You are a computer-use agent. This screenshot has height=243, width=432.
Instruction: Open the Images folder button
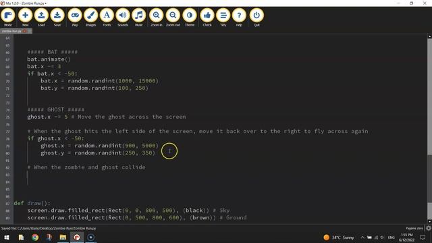tap(90, 18)
